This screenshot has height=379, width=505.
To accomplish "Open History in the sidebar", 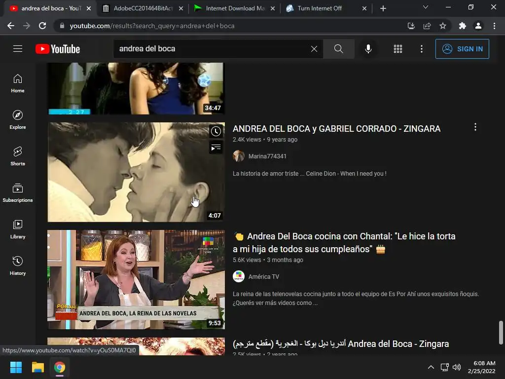I will coord(18,265).
